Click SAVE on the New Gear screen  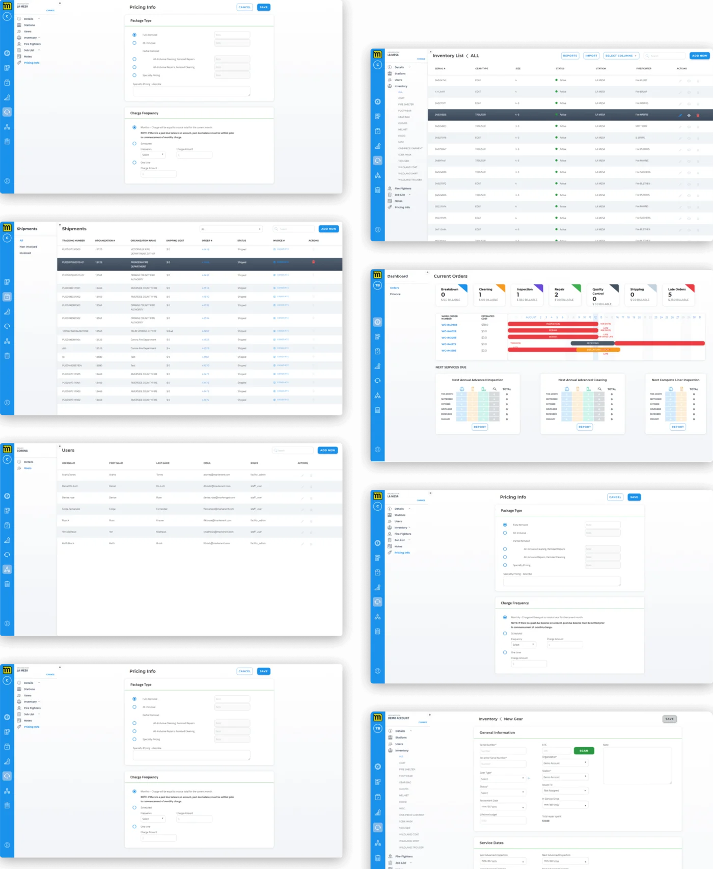[x=670, y=719]
